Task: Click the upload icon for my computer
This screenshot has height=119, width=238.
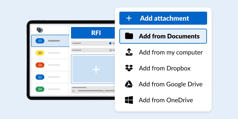Action: tap(129, 52)
